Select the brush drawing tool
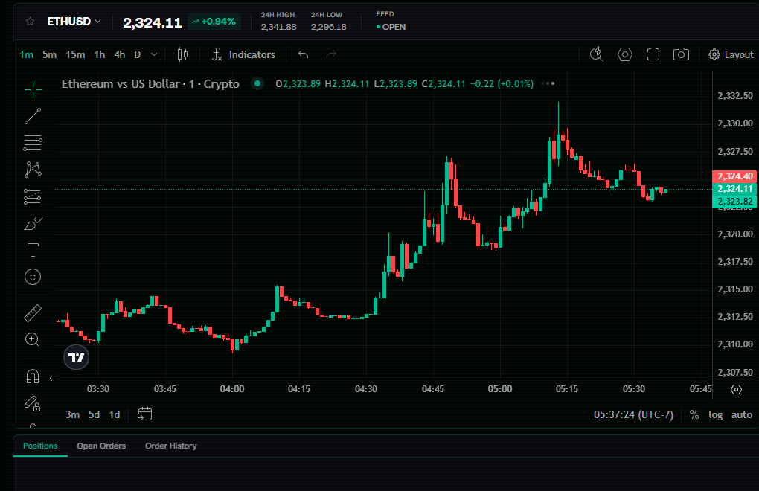759x491 pixels. pyautogui.click(x=33, y=223)
